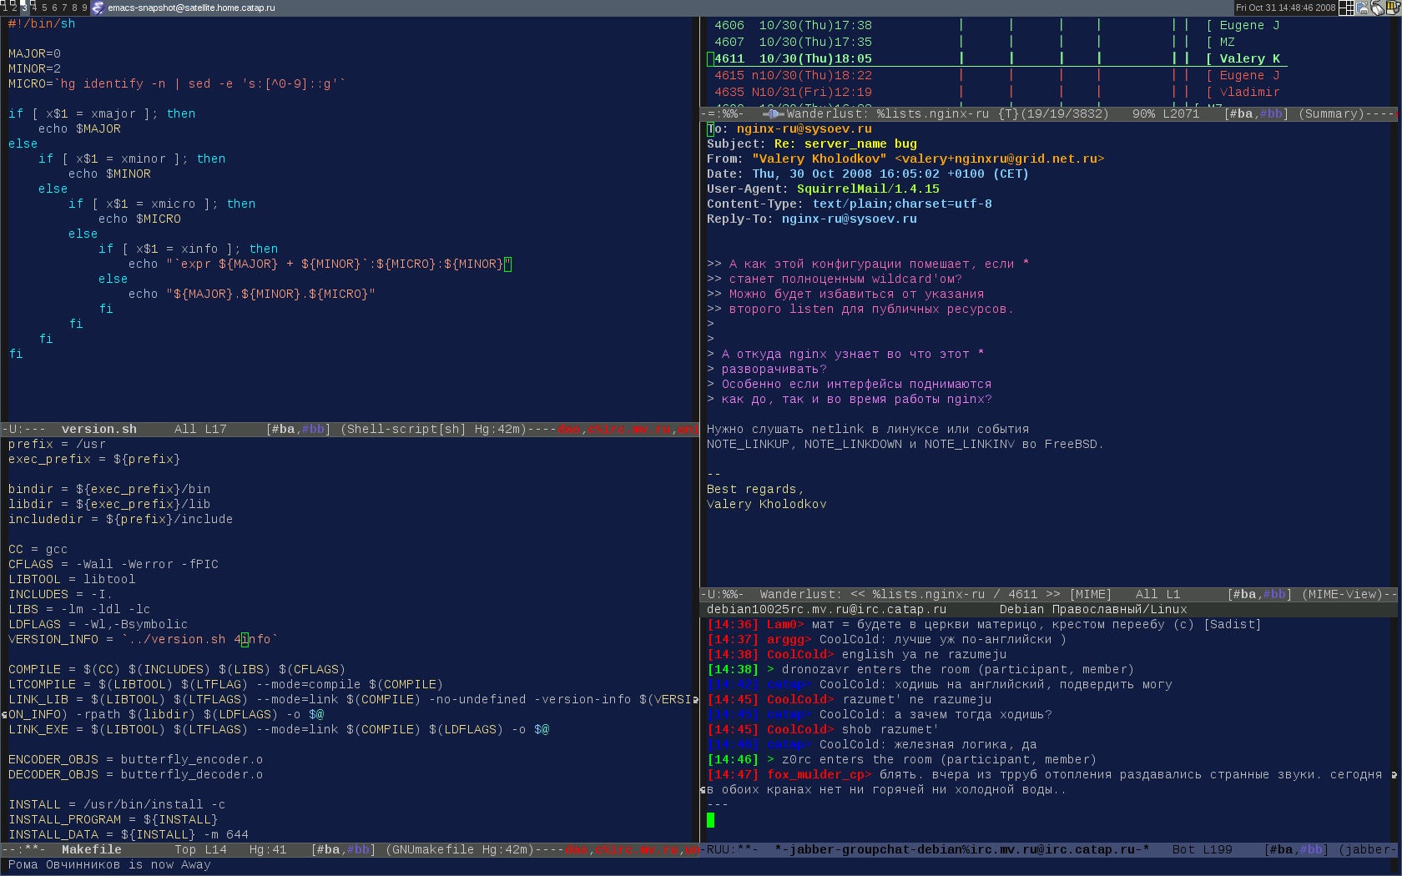Click the arggg nick at 14:37

coord(789,640)
